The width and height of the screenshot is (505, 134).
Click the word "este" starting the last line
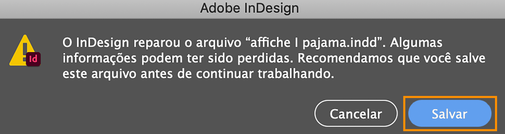[75, 74]
